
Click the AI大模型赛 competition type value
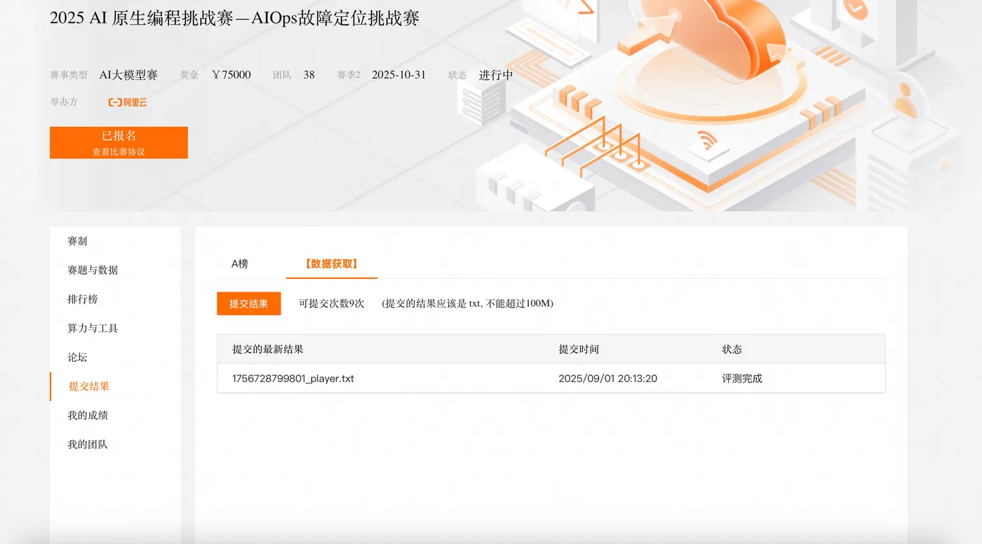pos(128,75)
